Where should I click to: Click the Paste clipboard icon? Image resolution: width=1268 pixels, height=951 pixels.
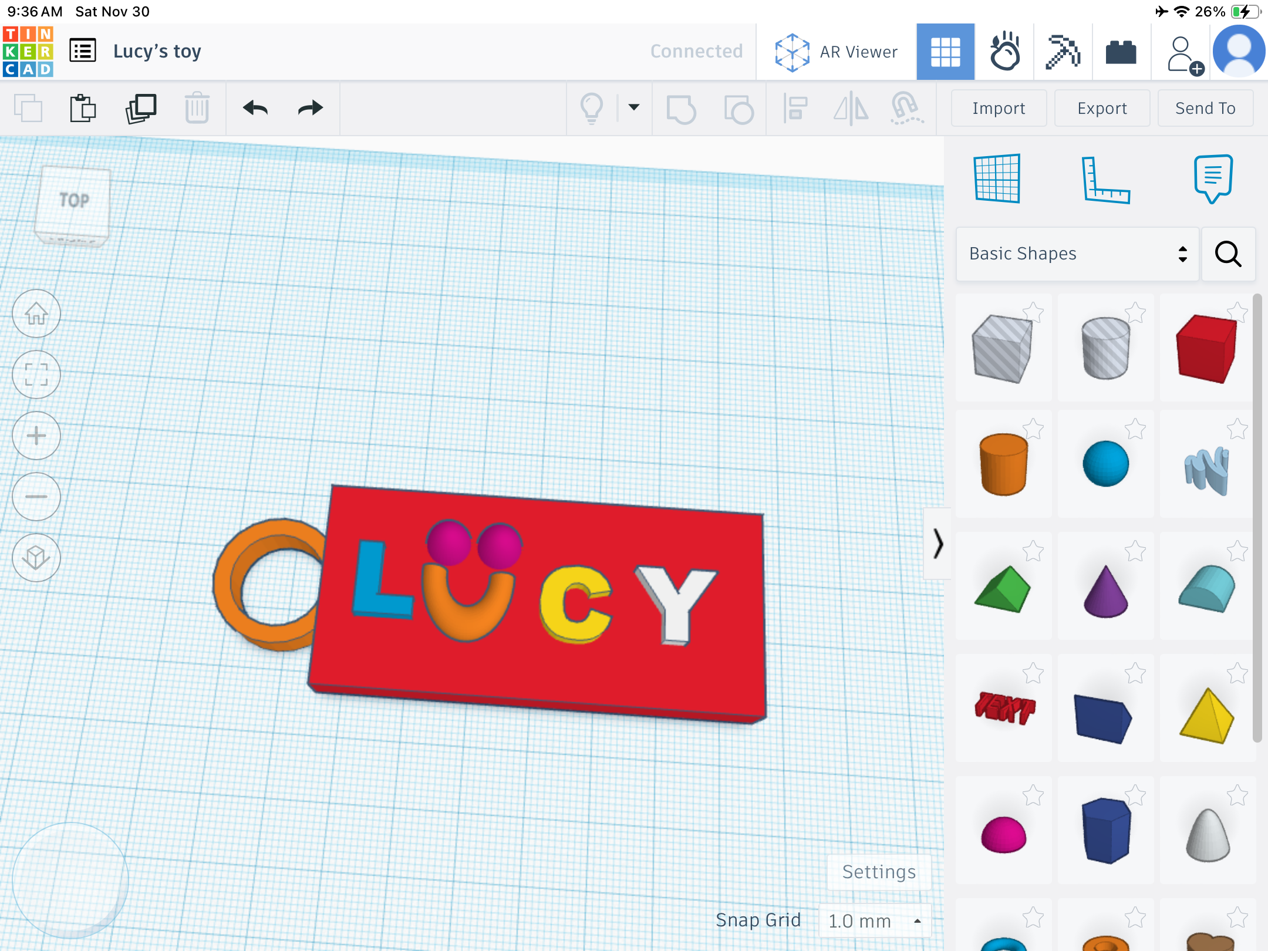pyautogui.click(x=83, y=108)
